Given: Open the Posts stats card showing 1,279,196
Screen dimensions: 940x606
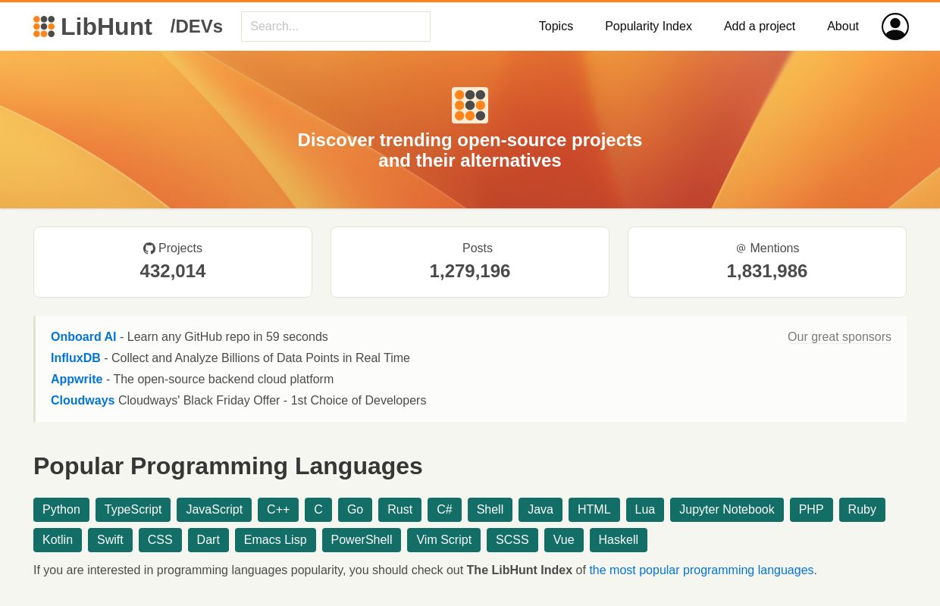Looking at the screenshot, I should tap(470, 262).
